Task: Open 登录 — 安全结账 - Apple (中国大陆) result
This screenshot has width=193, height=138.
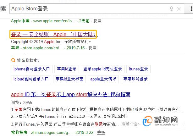Action: pos(53,34)
